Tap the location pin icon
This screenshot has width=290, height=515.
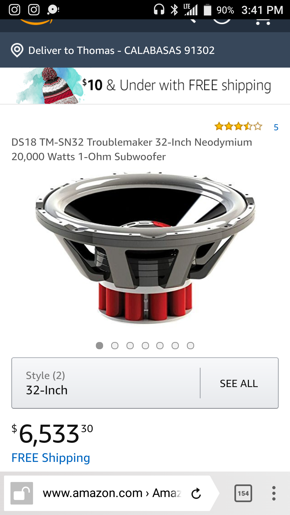[x=17, y=50]
